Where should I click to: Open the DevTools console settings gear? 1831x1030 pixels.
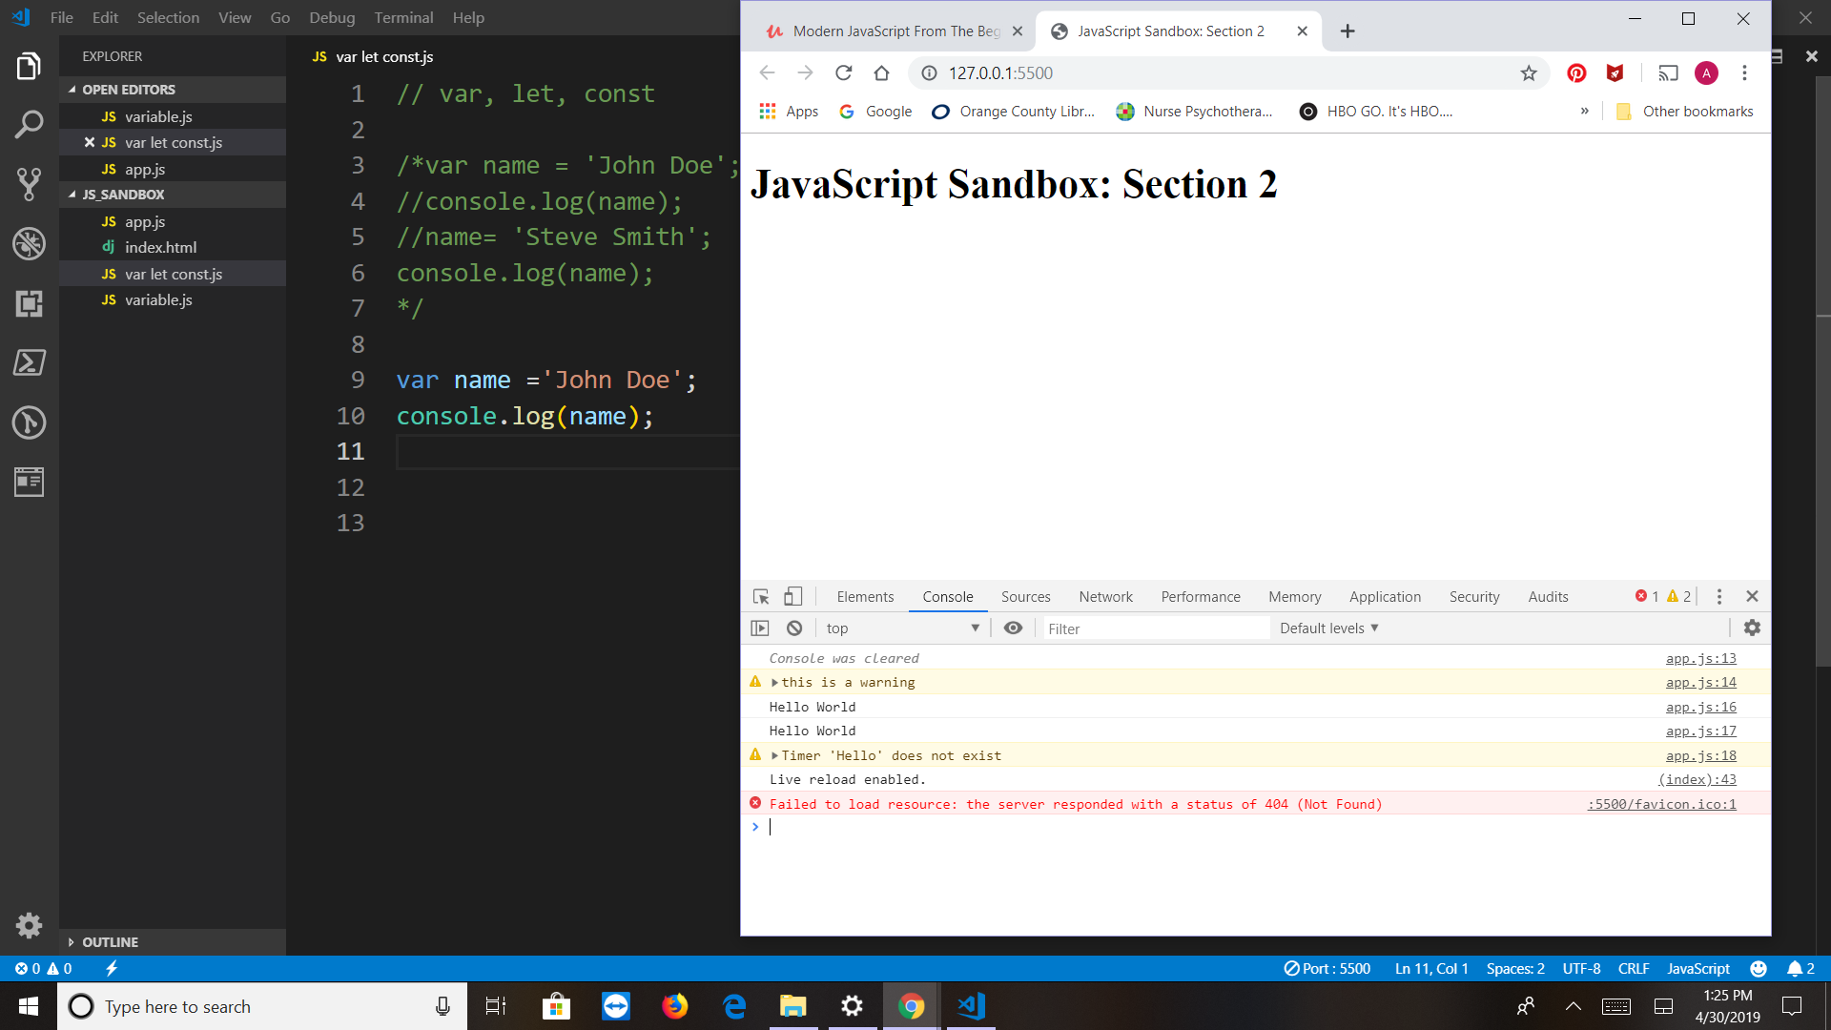click(1752, 628)
